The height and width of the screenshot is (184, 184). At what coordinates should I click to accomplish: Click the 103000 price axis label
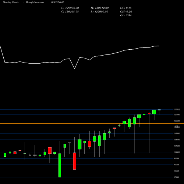pos(177,152)
